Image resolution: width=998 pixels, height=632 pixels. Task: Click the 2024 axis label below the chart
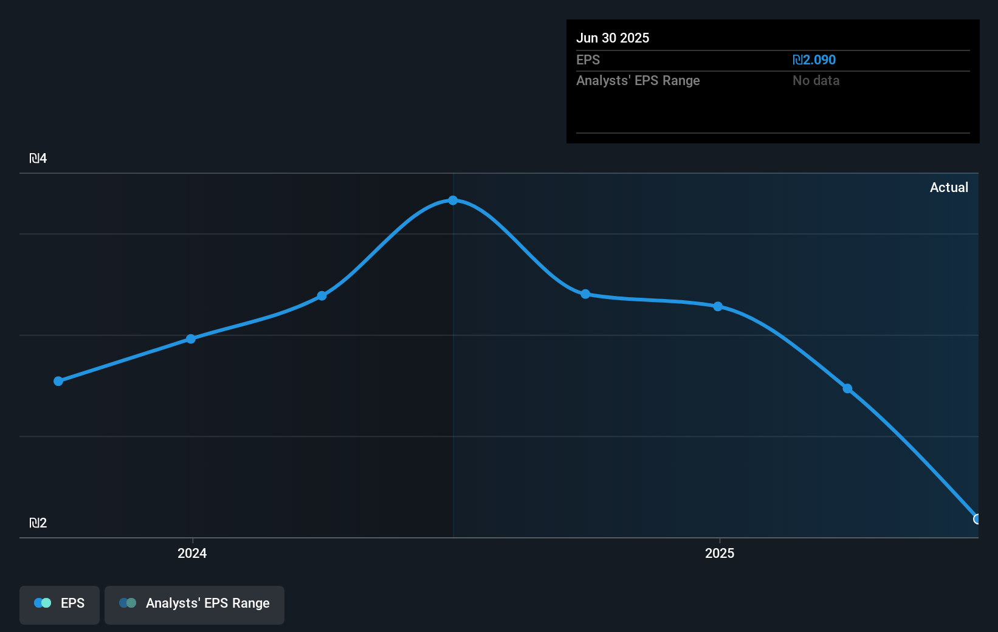[191, 554]
